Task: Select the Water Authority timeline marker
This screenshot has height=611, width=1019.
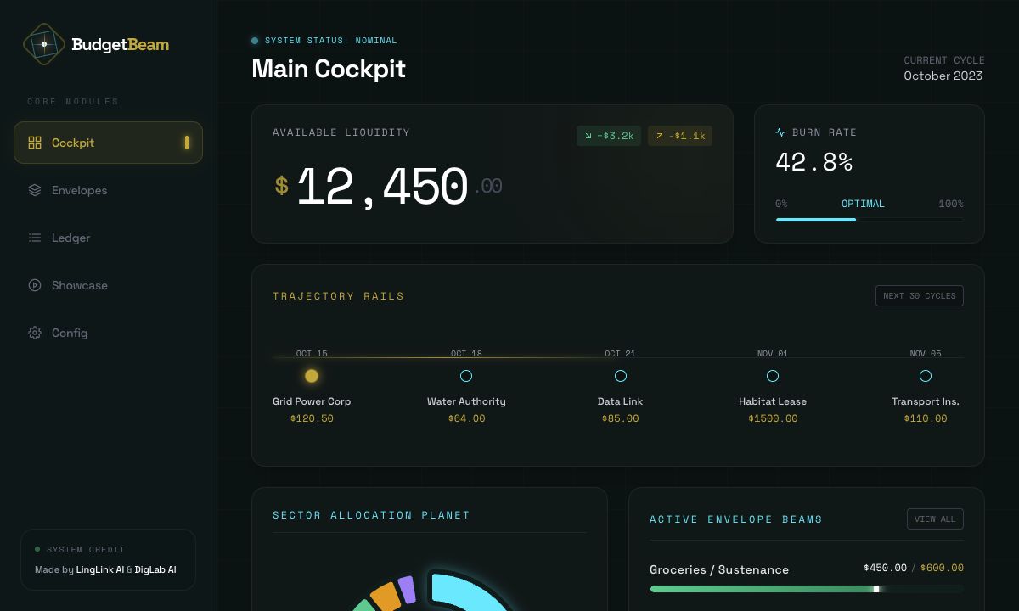Action: click(x=466, y=376)
